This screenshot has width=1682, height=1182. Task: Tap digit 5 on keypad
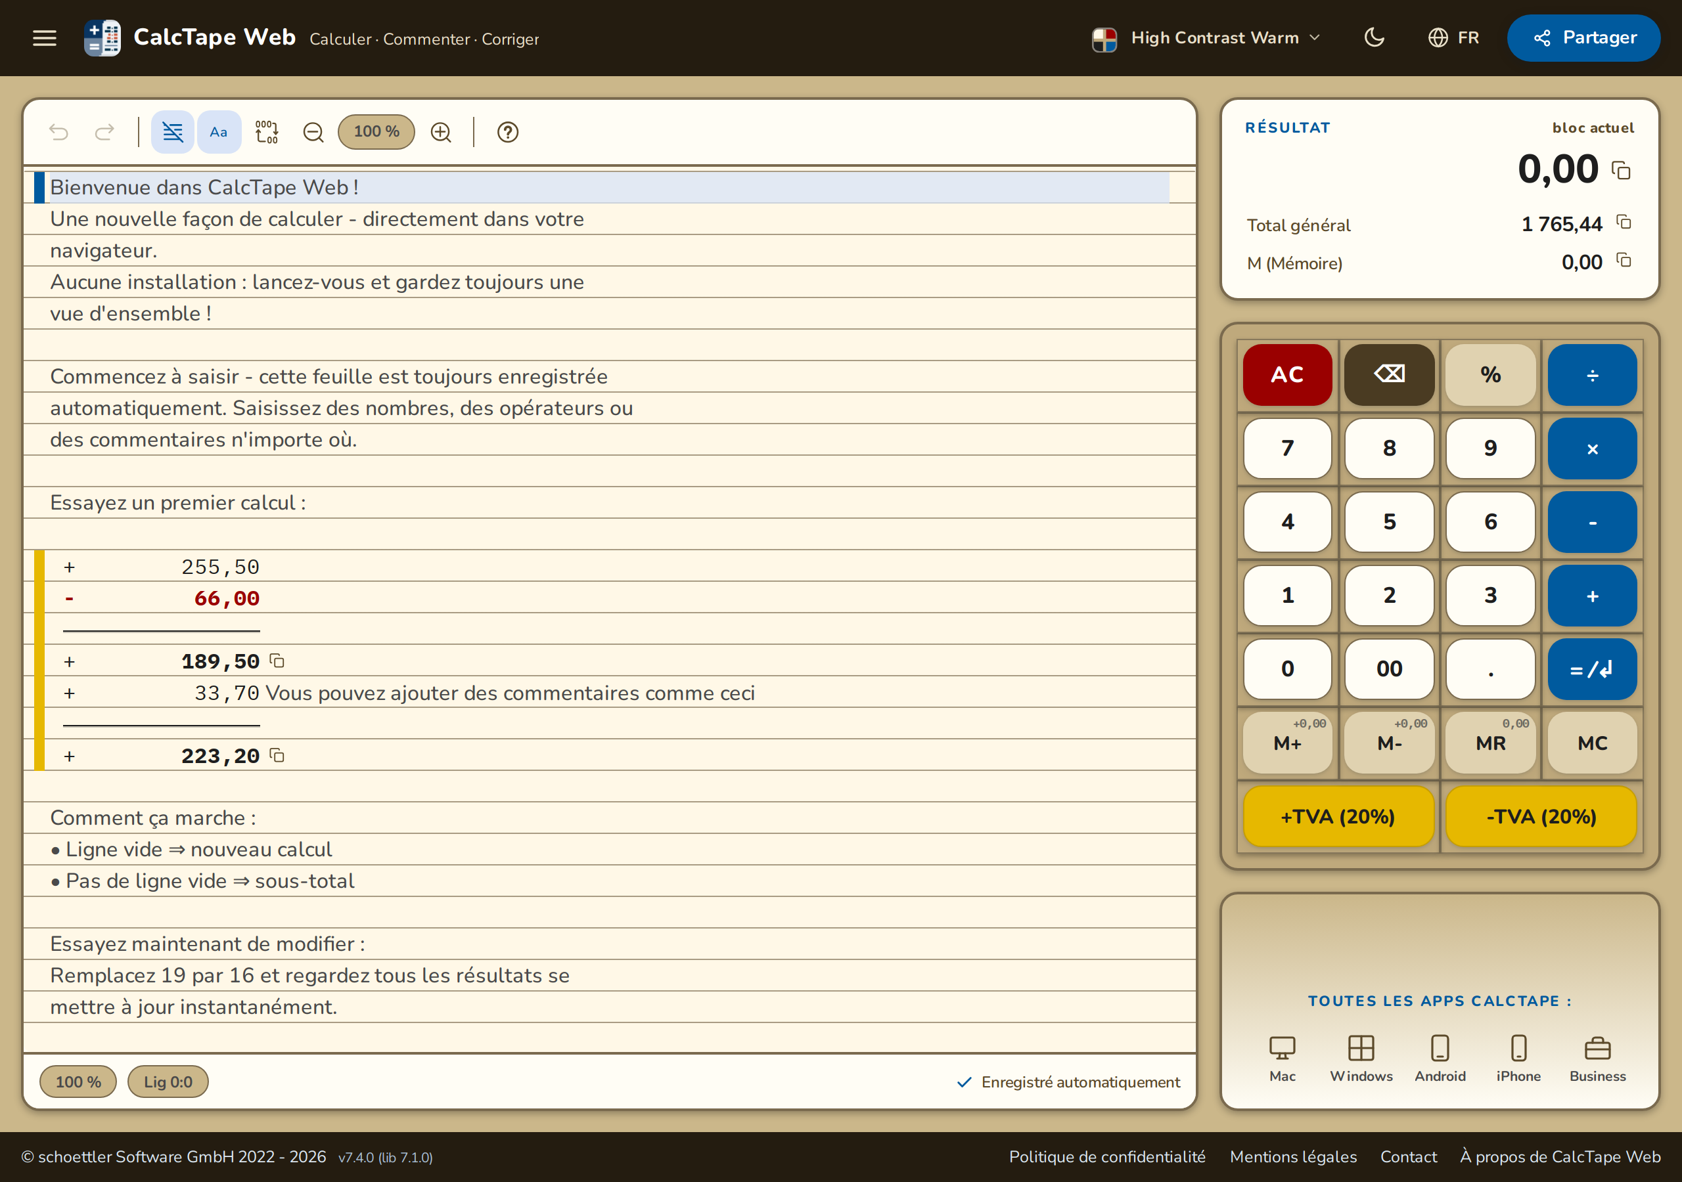(x=1389, y=521)
